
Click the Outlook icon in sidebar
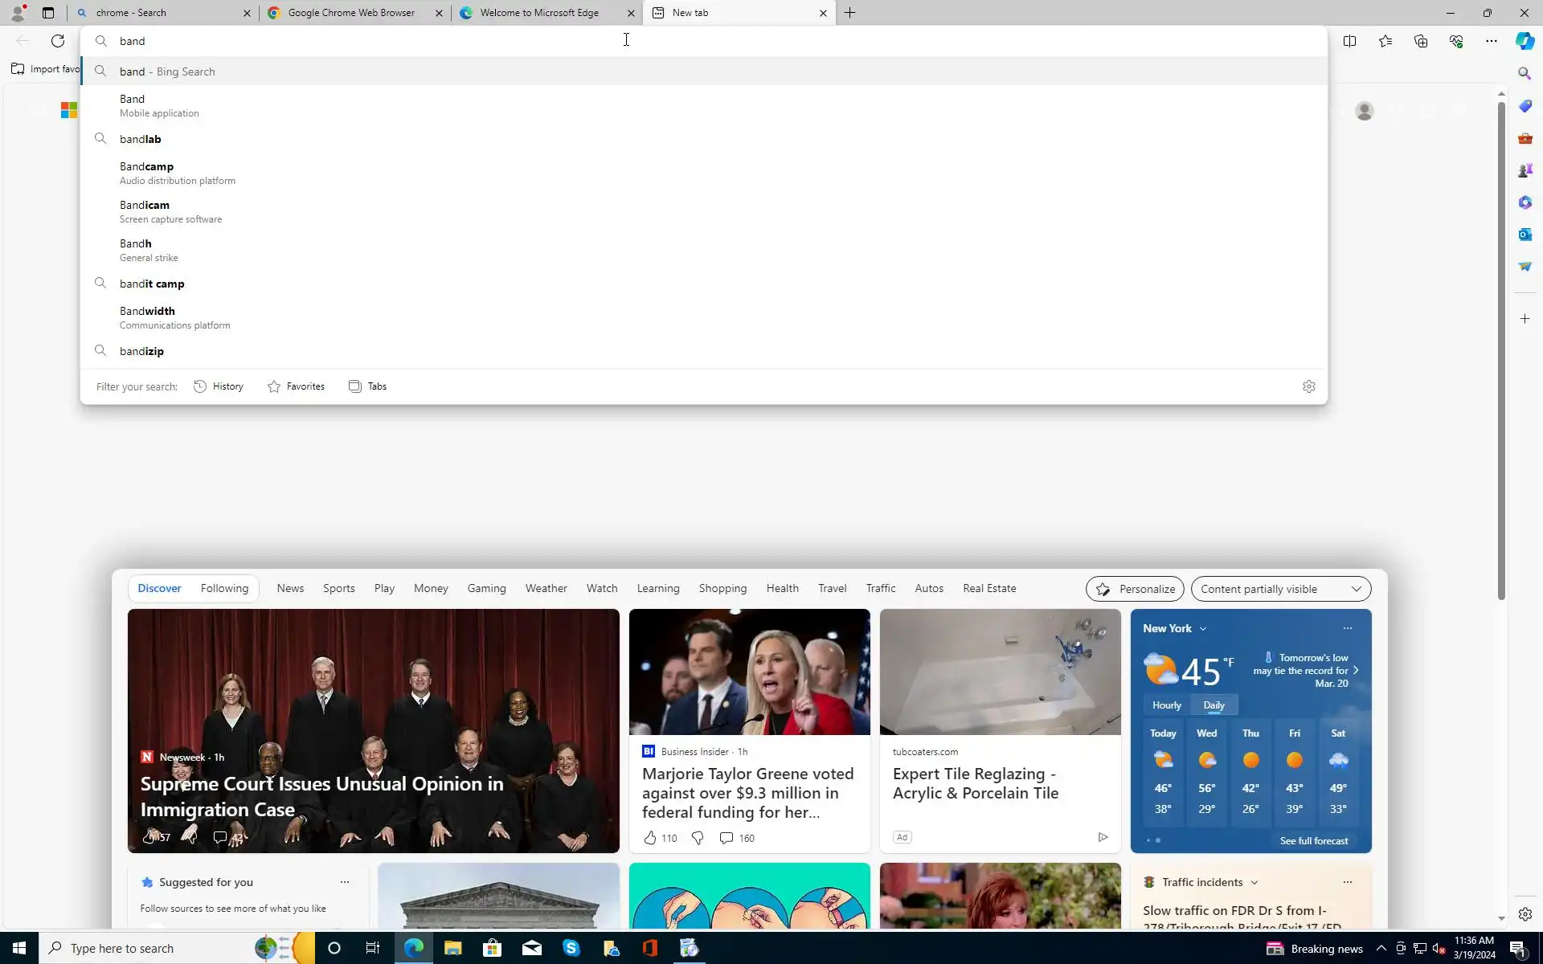[x=1525, y=235]
